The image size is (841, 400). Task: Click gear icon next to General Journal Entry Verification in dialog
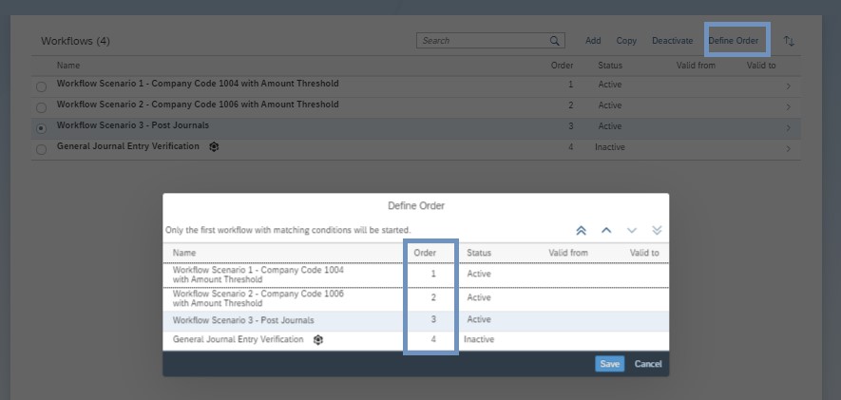pos(318,340)
